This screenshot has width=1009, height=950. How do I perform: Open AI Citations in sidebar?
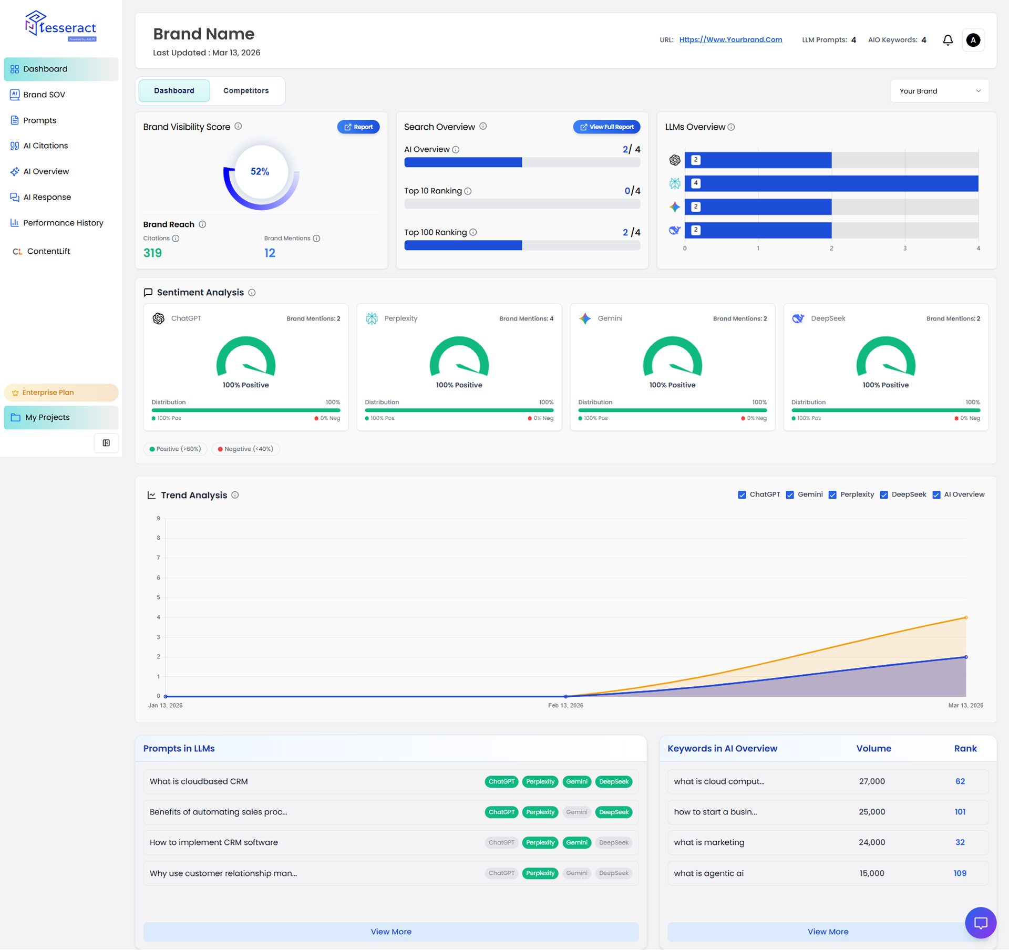pos(46,146)
